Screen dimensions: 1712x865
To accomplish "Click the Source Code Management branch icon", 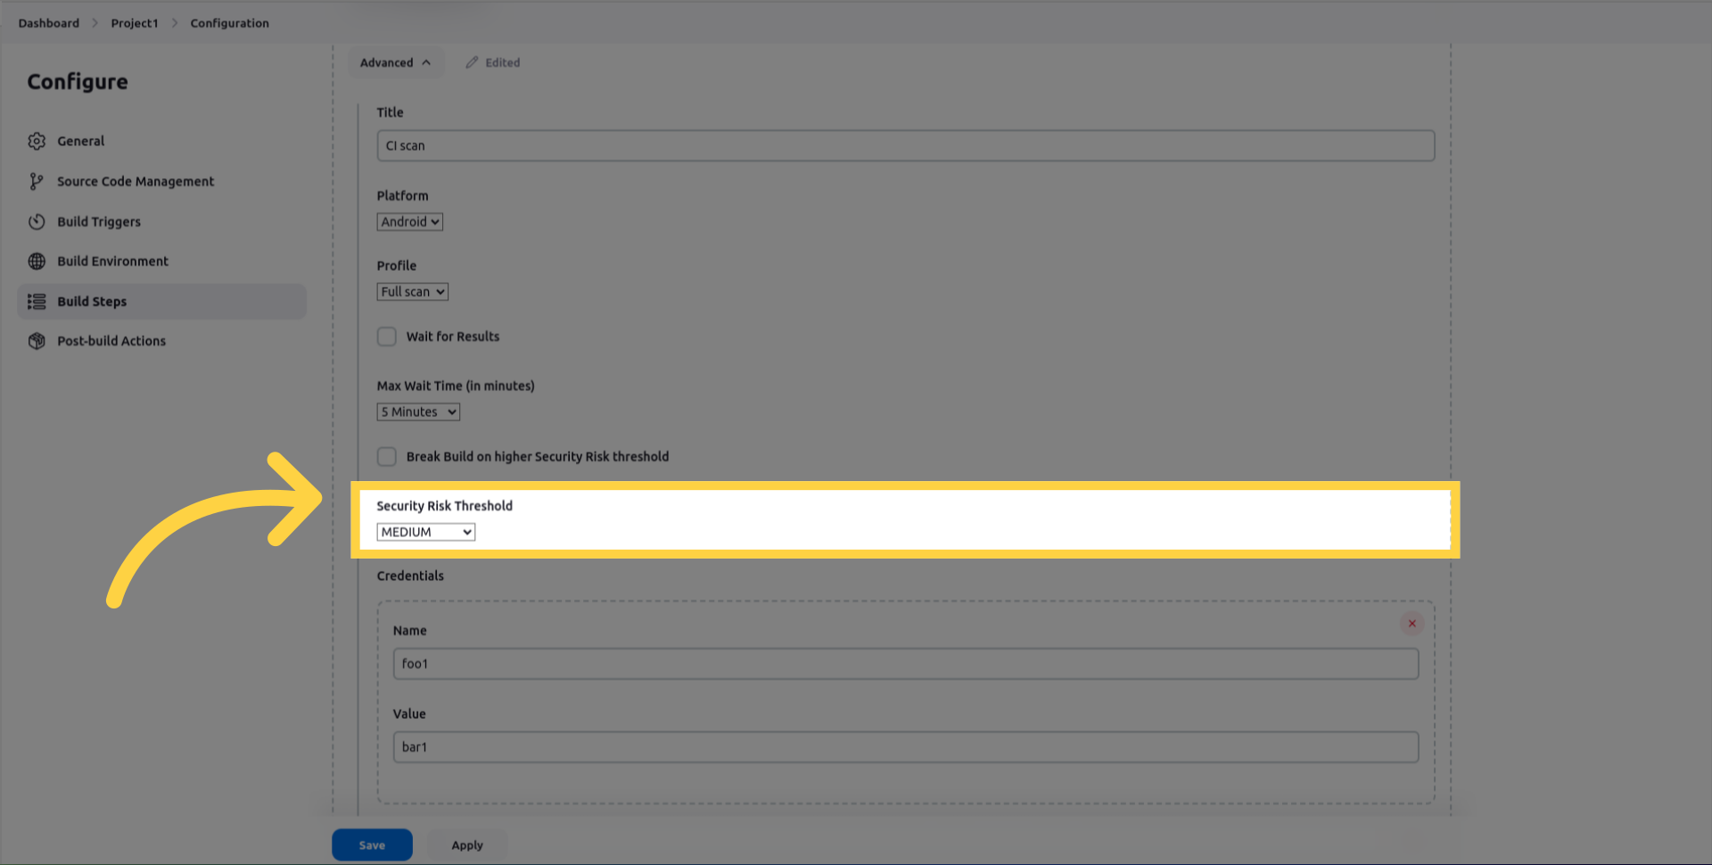I will [37, 182].
